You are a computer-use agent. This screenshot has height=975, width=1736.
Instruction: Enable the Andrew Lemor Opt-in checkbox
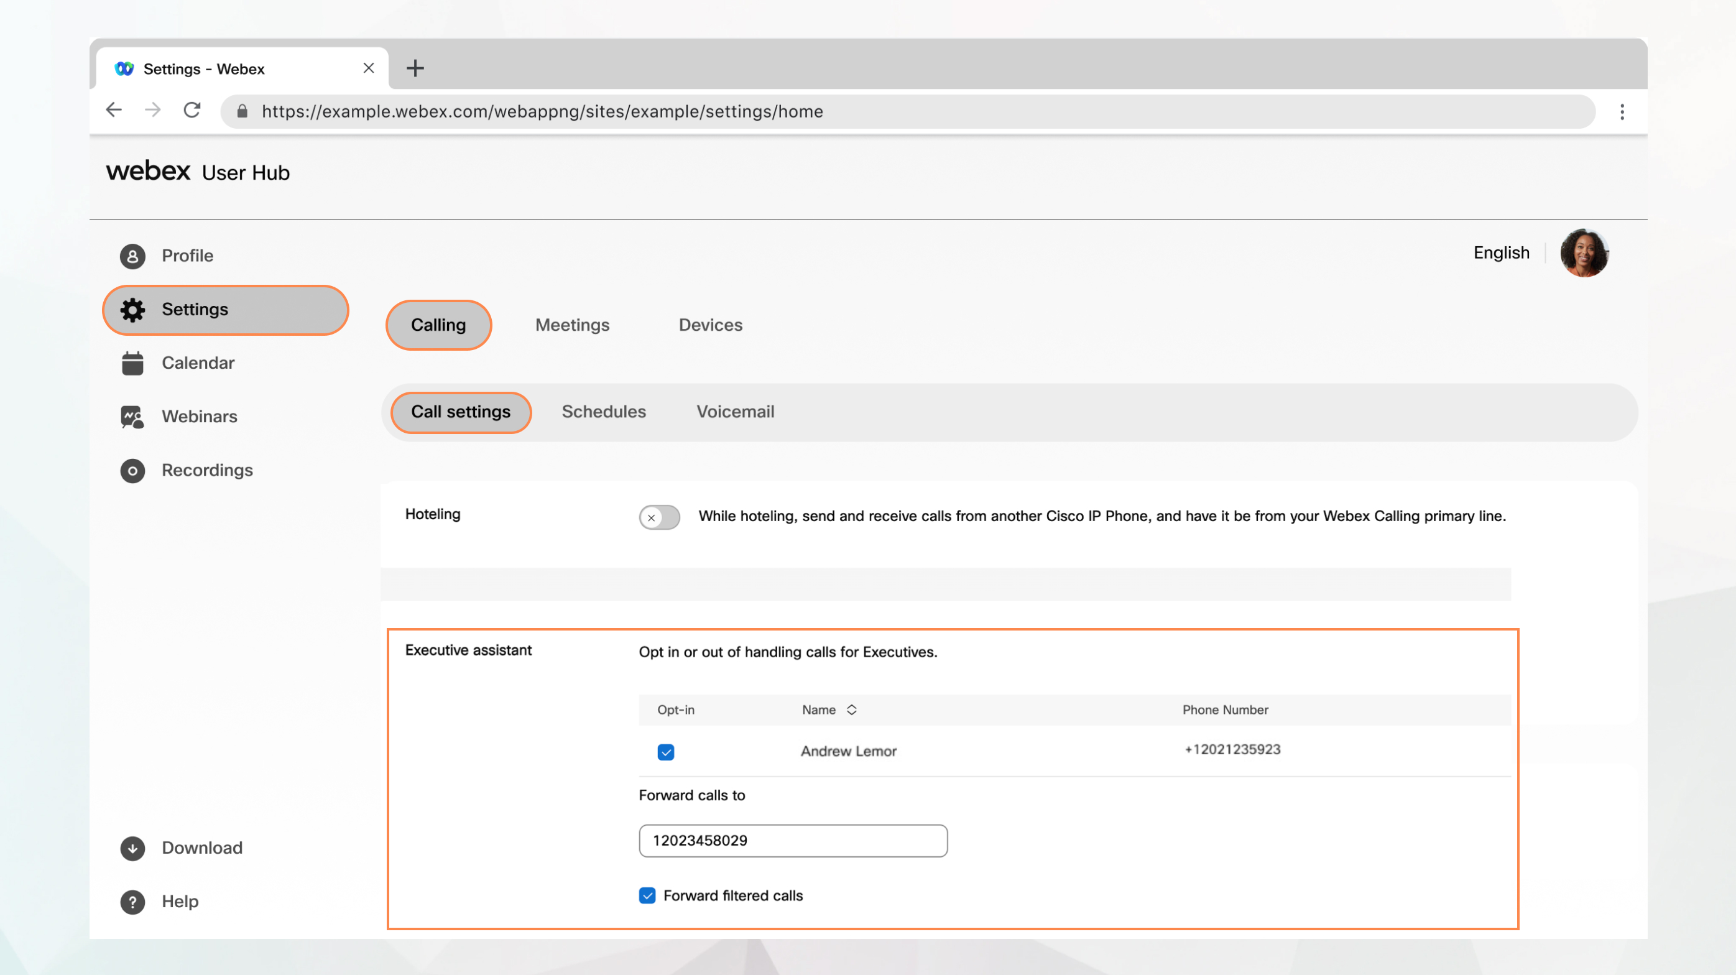[665, 751]
